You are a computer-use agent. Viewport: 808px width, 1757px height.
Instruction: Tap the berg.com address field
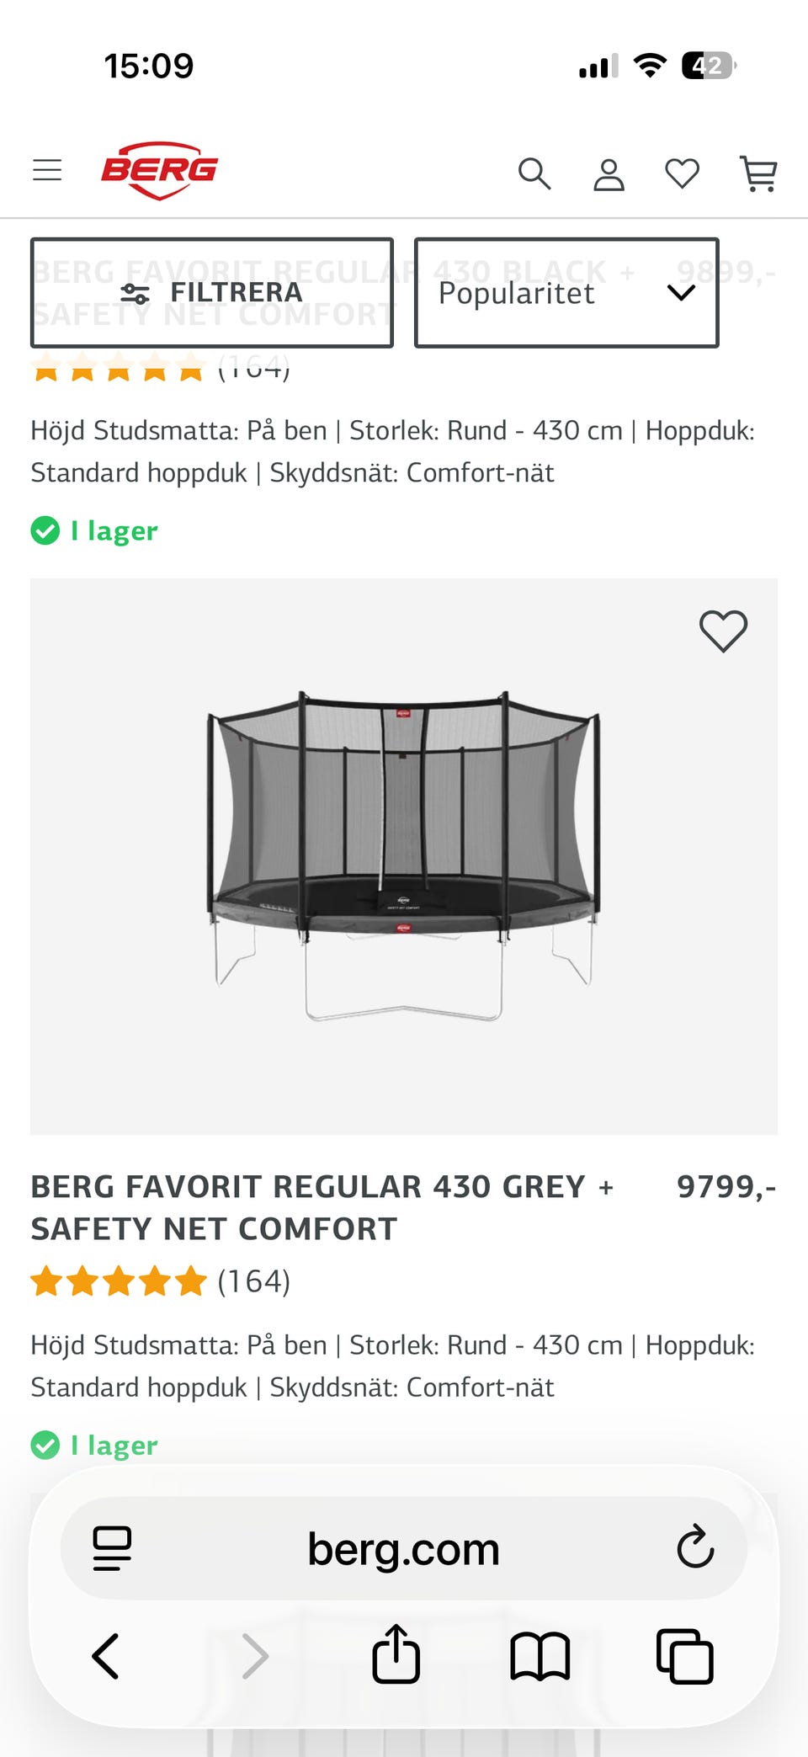(404, 1549)
